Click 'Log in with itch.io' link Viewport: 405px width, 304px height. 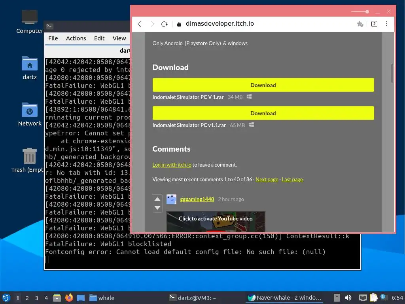tap(172, 165)
